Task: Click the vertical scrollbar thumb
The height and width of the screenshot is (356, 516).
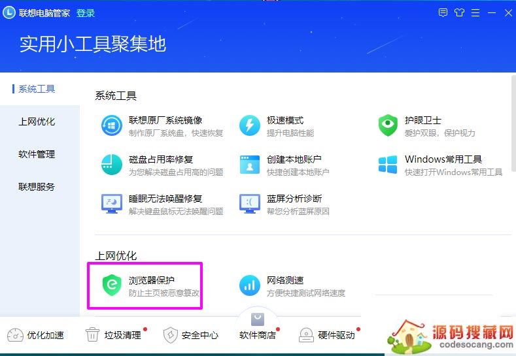Action: click(x=513, y=123)
